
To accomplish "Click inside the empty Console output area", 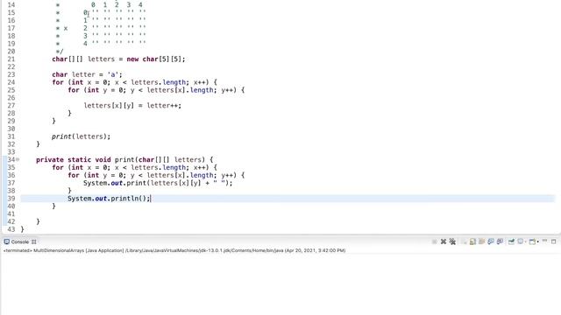I will 280,284.
